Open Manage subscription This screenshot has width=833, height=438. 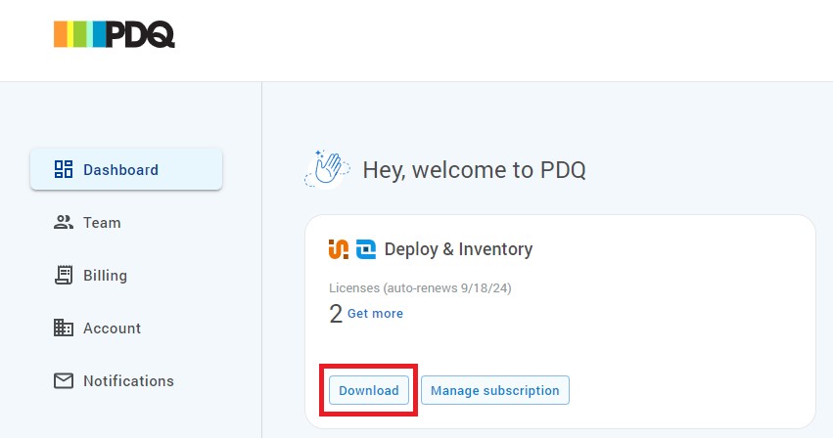click(494, 390)
